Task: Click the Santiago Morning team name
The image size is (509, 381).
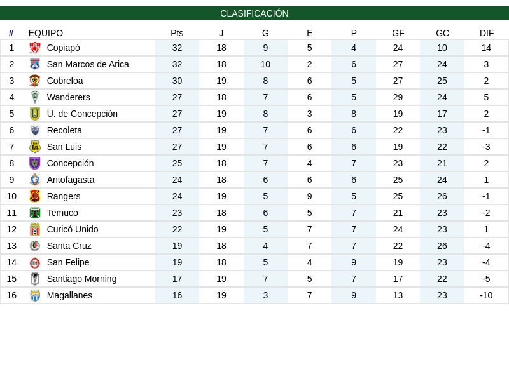Action: click(81, 279)
